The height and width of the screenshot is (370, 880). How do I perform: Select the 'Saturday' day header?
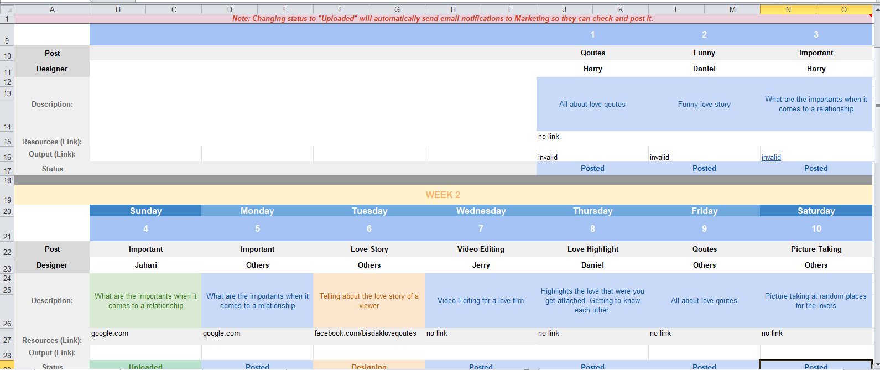[816, 211]
